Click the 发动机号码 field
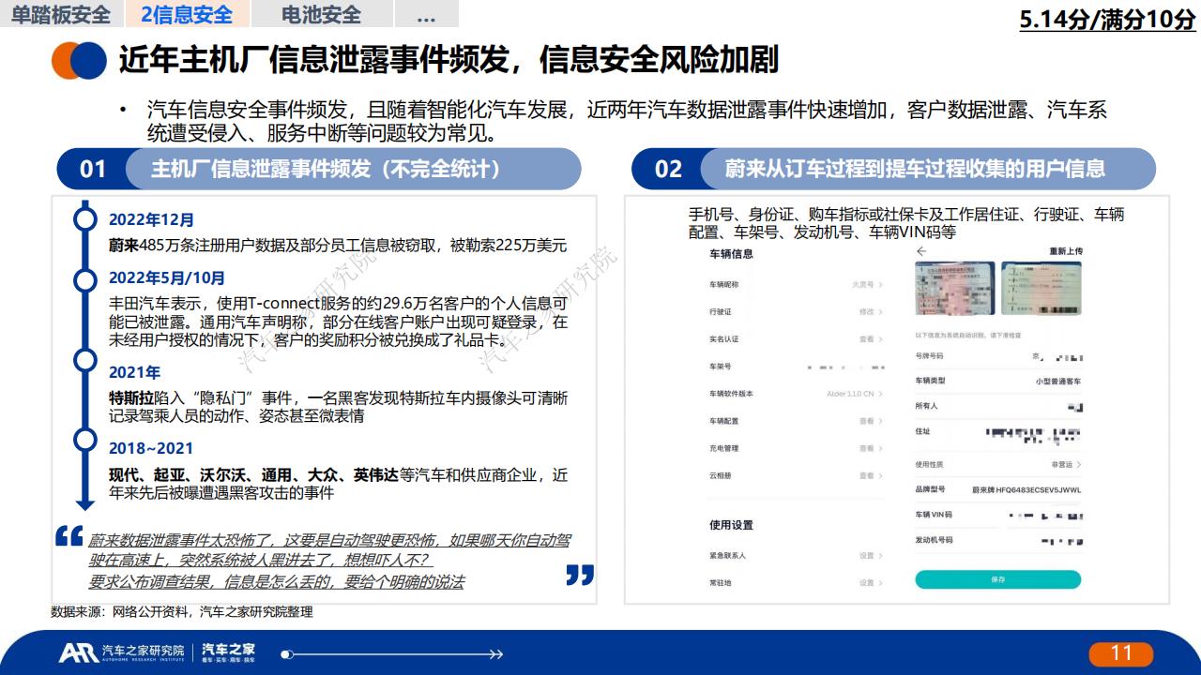This screenshot has width=1201, height=675. (x=998, y=540)
